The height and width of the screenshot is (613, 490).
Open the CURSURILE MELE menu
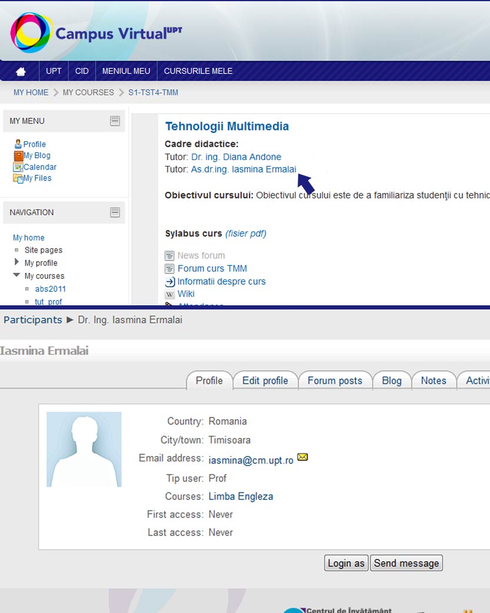tap(198, 71)
